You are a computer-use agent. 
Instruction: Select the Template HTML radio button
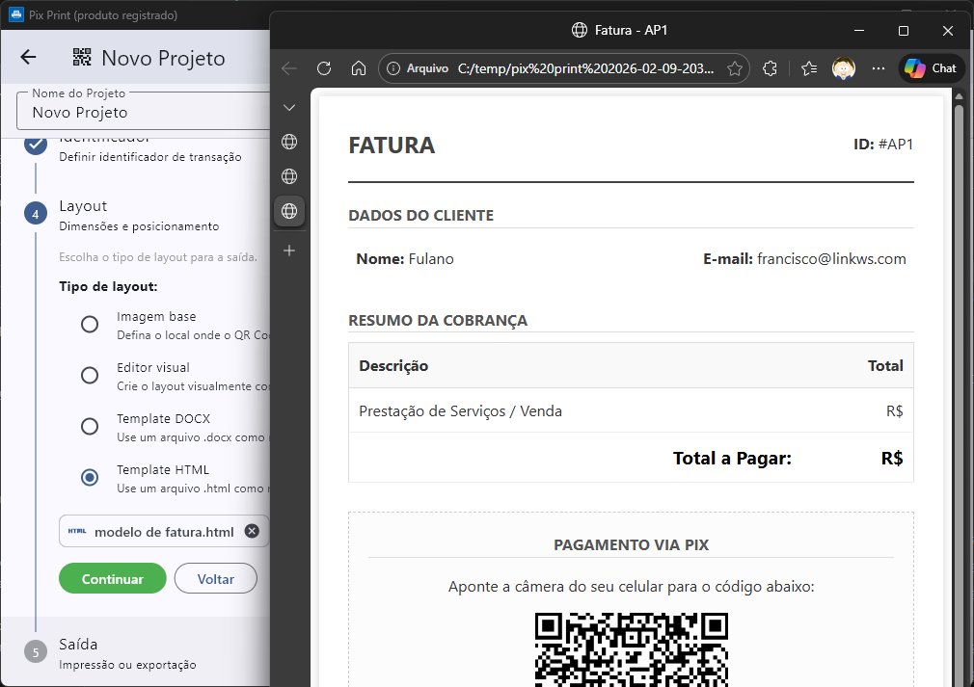pyautogui.click(x=90, y=477)
